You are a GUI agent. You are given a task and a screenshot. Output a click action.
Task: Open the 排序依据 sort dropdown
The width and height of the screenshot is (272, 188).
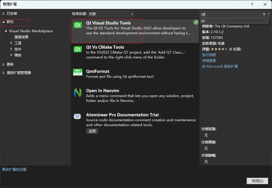pyautogui.click(x=111, y=14)
